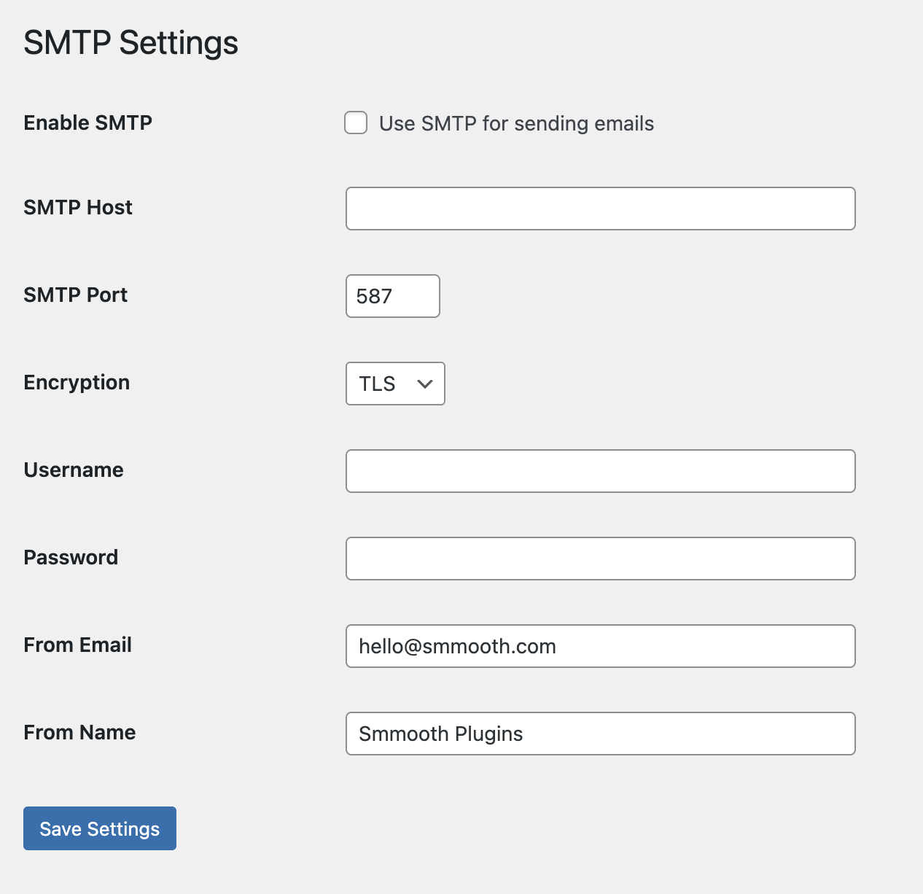This screenshot has width=923, height=894.
Task: Click the chevron arrow in Encryption select
Action: (425, 384)
